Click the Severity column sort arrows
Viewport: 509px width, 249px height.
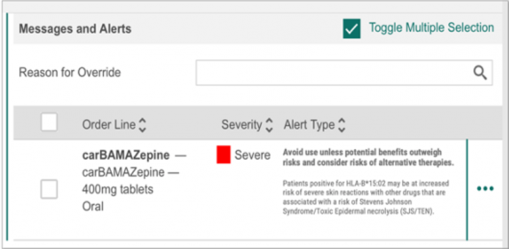point(269,125)
